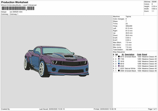This screenshot has width=158, height=111.
Task: Select the design name 'car 200525 4,8in'
Action: tap(16, 12)
